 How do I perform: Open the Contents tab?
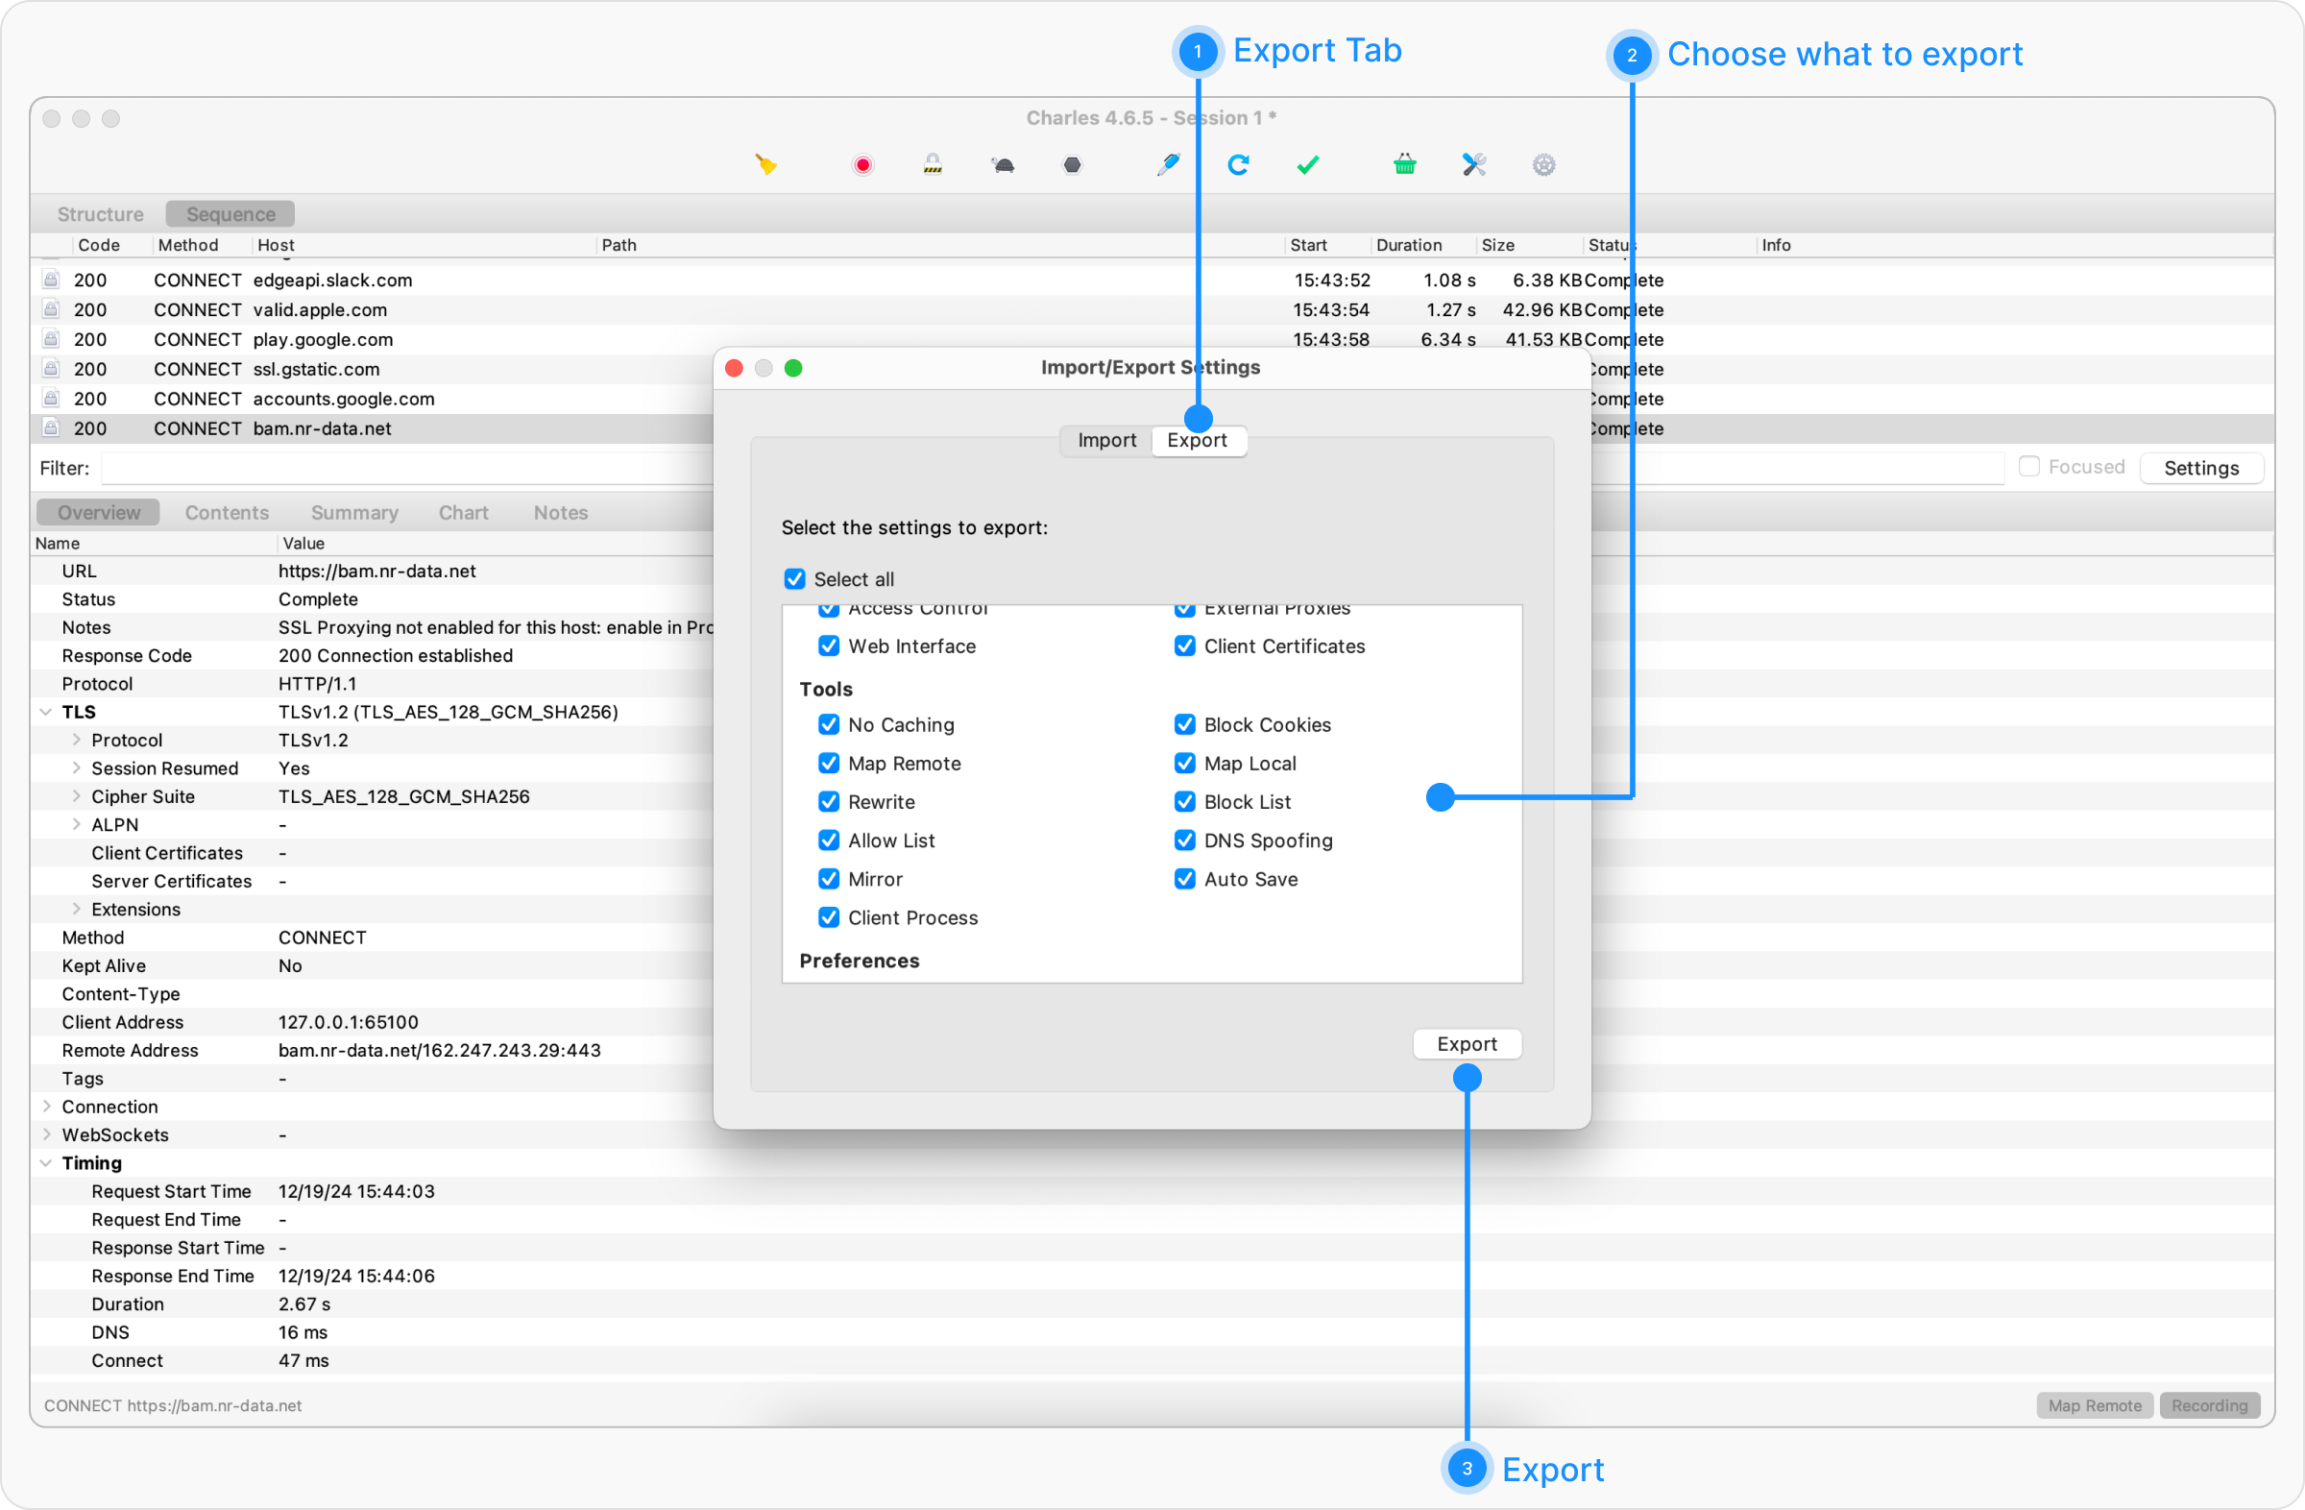pyautogui.click(x=227, y=512)
